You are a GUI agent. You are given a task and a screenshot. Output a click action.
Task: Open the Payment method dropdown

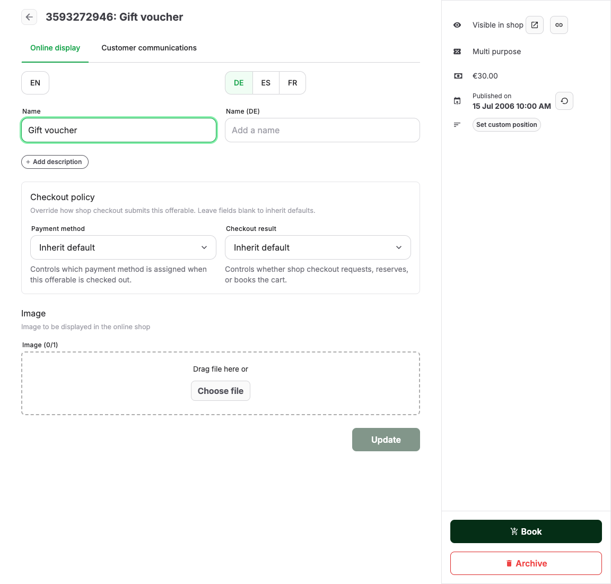123,247
